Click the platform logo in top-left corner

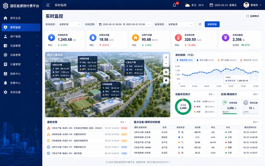pyautogui.click(x=6, y=6)
